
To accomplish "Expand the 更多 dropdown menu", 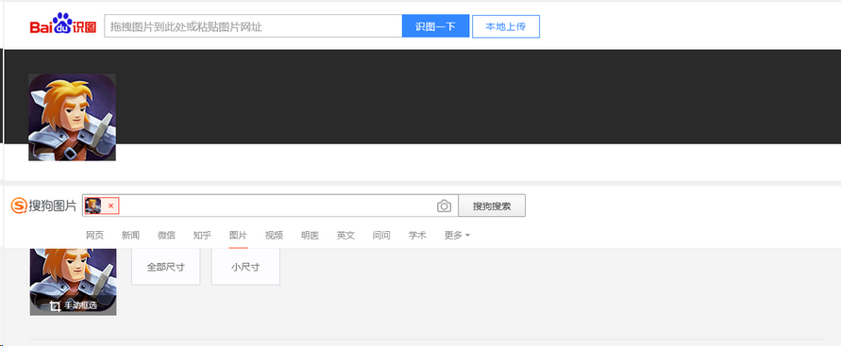I will point(457,235).
